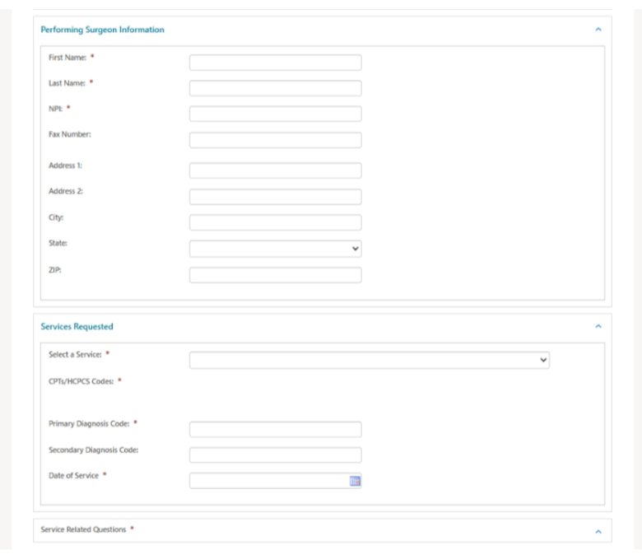Toggle the Service Related Questions chevron

598,531
